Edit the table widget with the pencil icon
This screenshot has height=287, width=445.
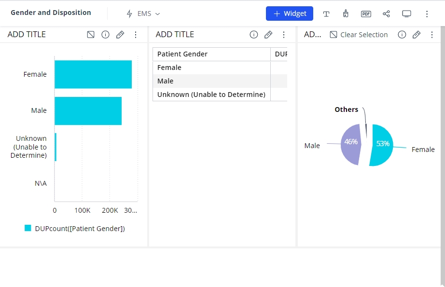[x=268, y=35]
